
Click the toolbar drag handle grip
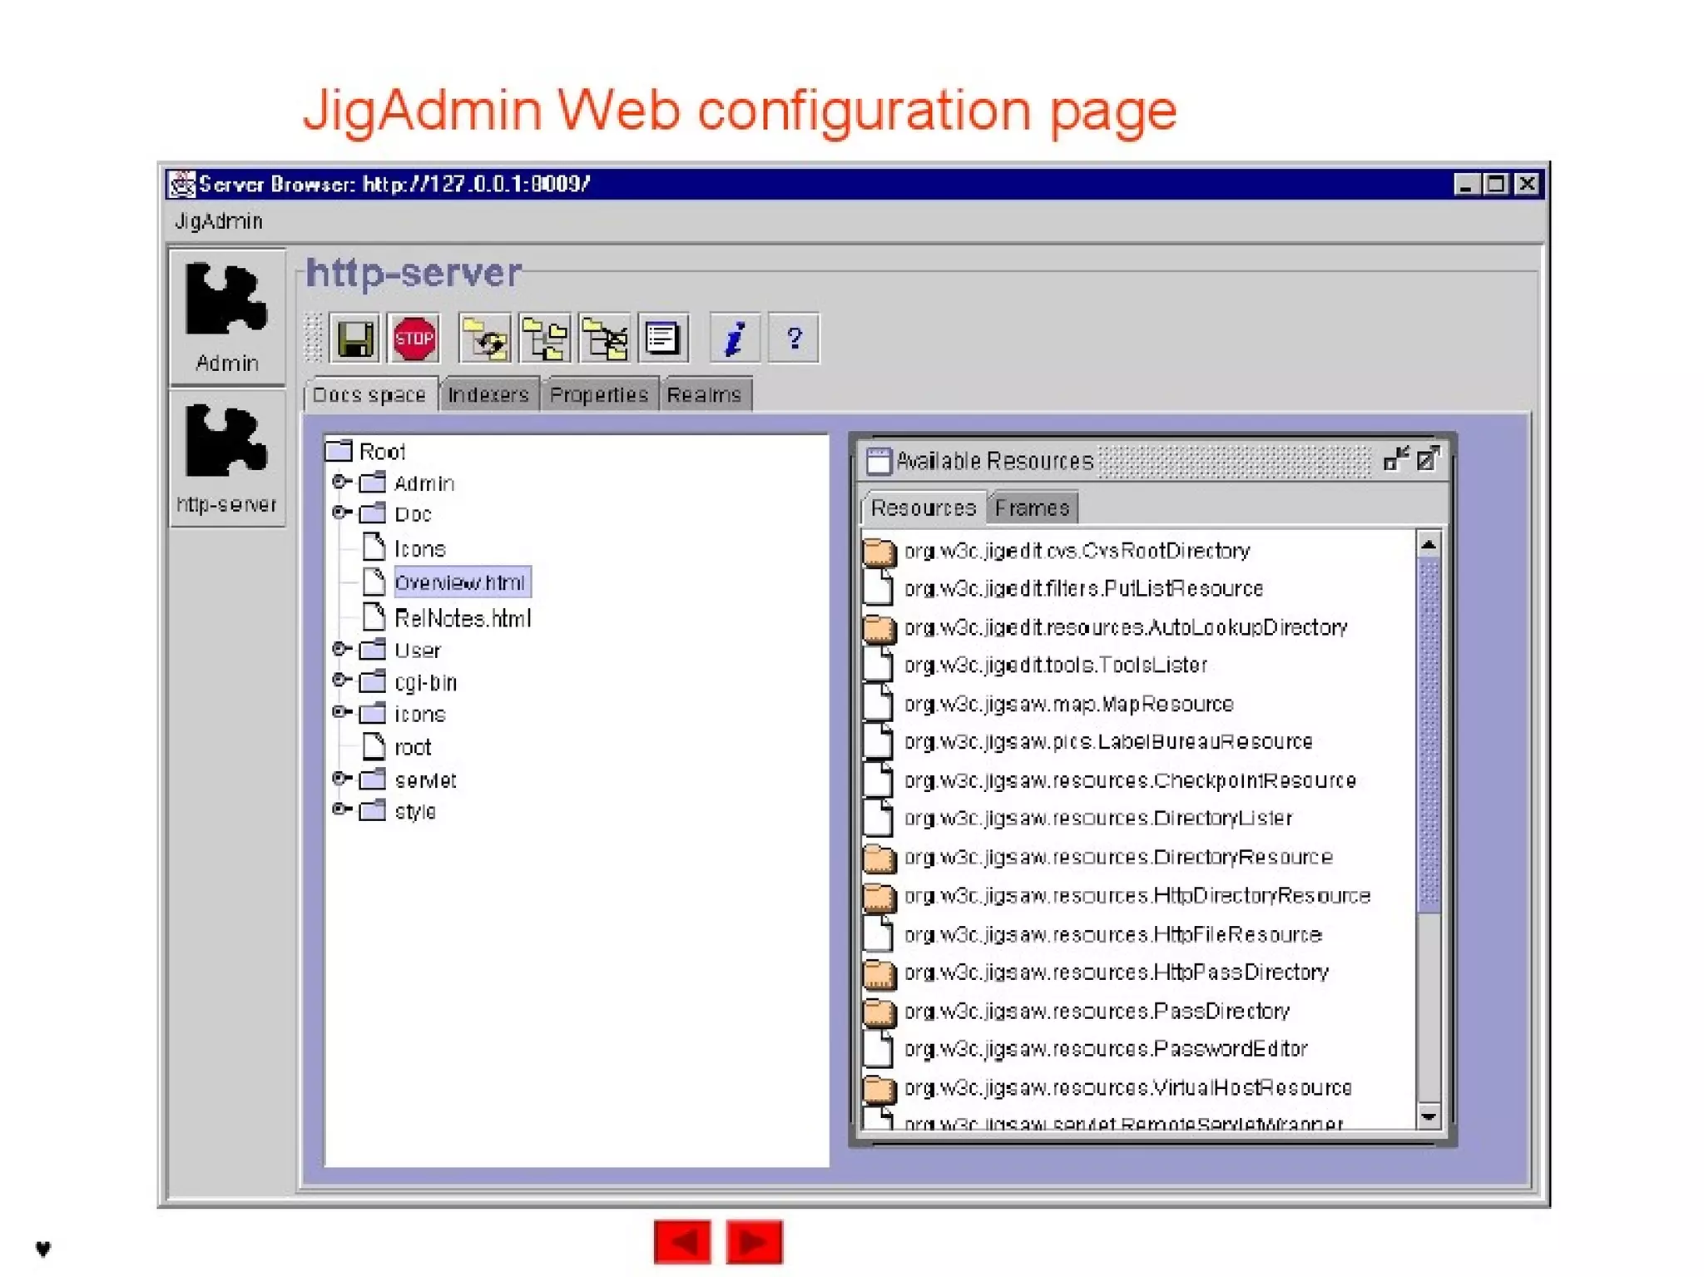click(x=314, y=338)
